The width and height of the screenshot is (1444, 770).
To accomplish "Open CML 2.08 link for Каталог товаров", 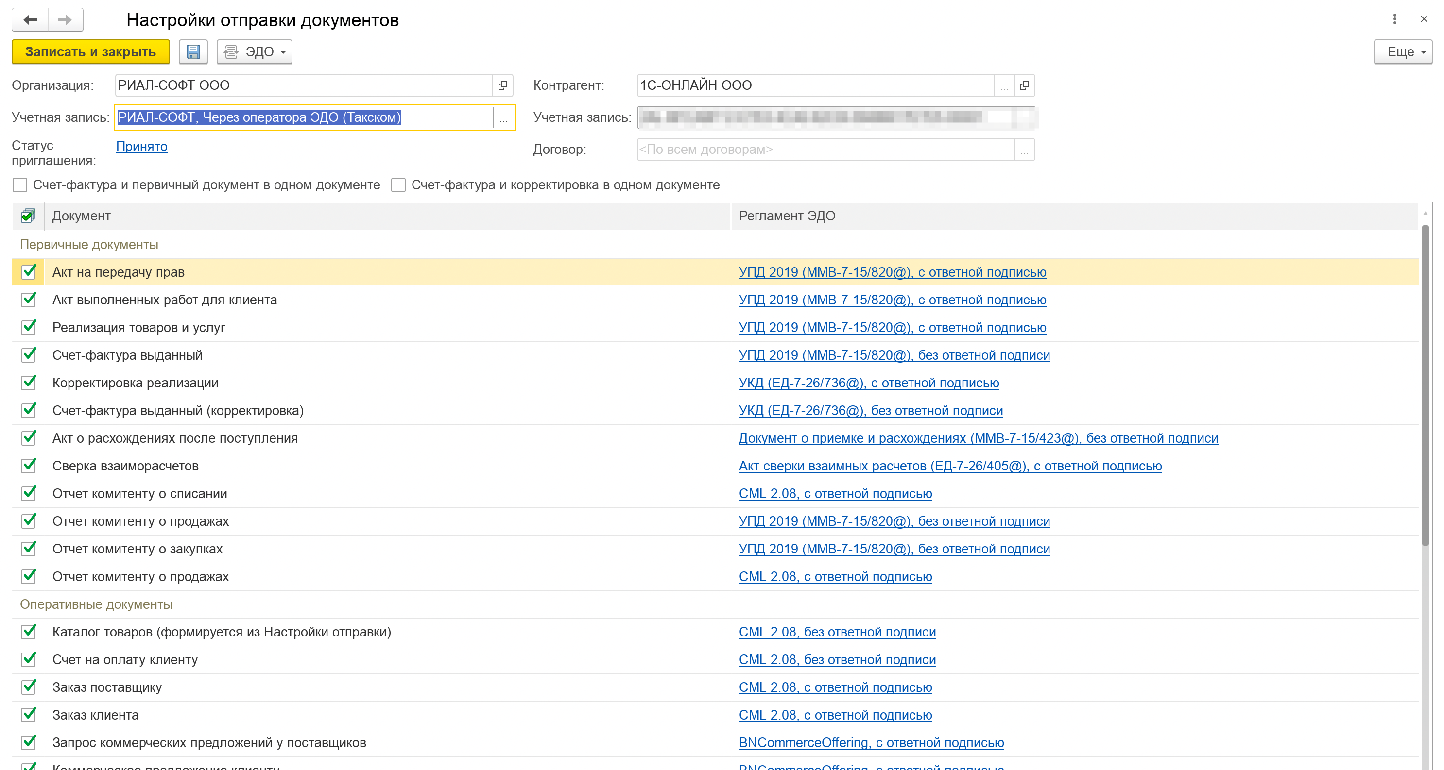I will 837,632.
